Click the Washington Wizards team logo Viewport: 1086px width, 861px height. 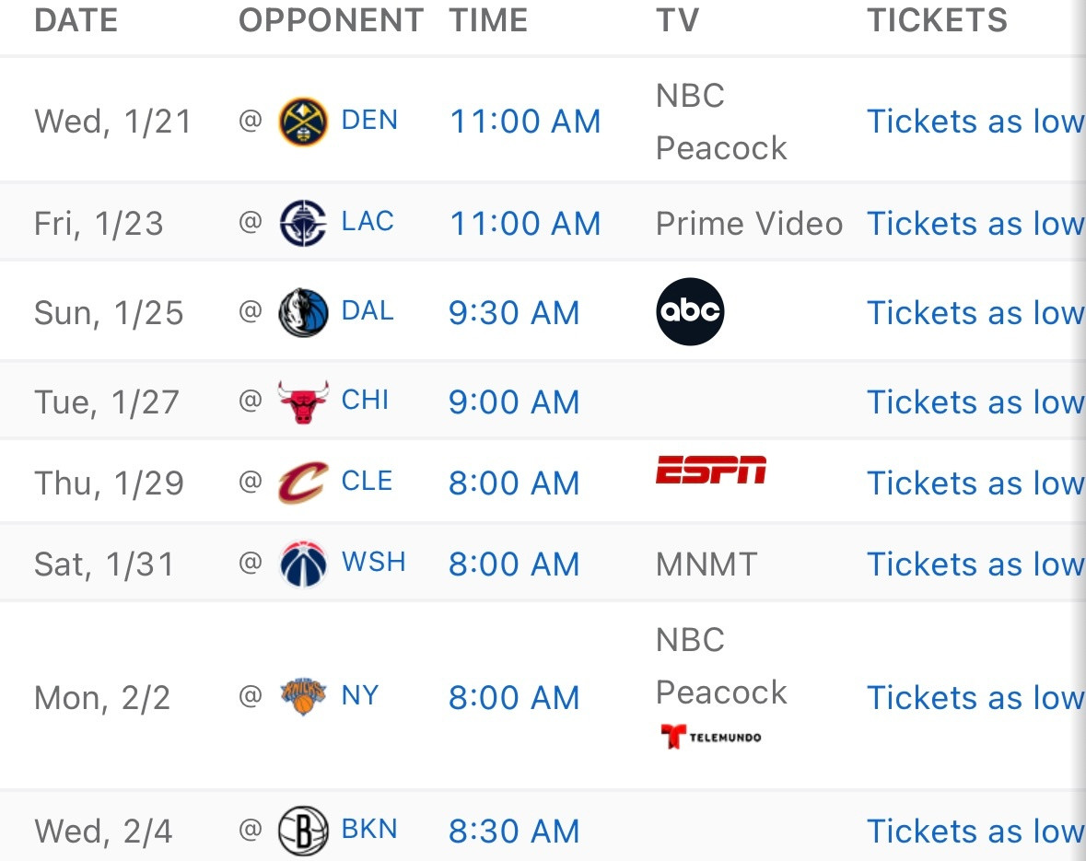[x=303, y=564]
